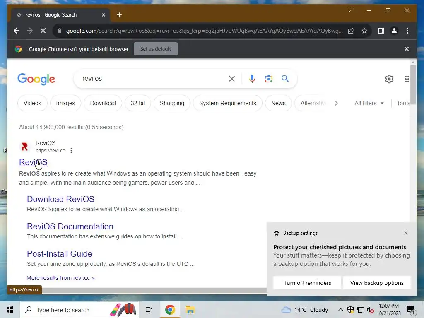
Task: Click the results count text
Action: [x=71, y=127]
